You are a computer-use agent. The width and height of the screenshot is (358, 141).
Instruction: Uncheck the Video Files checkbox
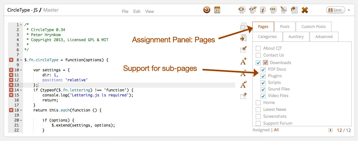[263, 96]
